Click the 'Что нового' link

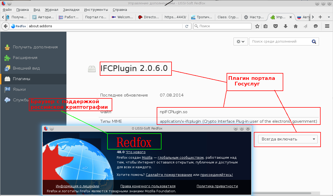click(x=136, y=152)
